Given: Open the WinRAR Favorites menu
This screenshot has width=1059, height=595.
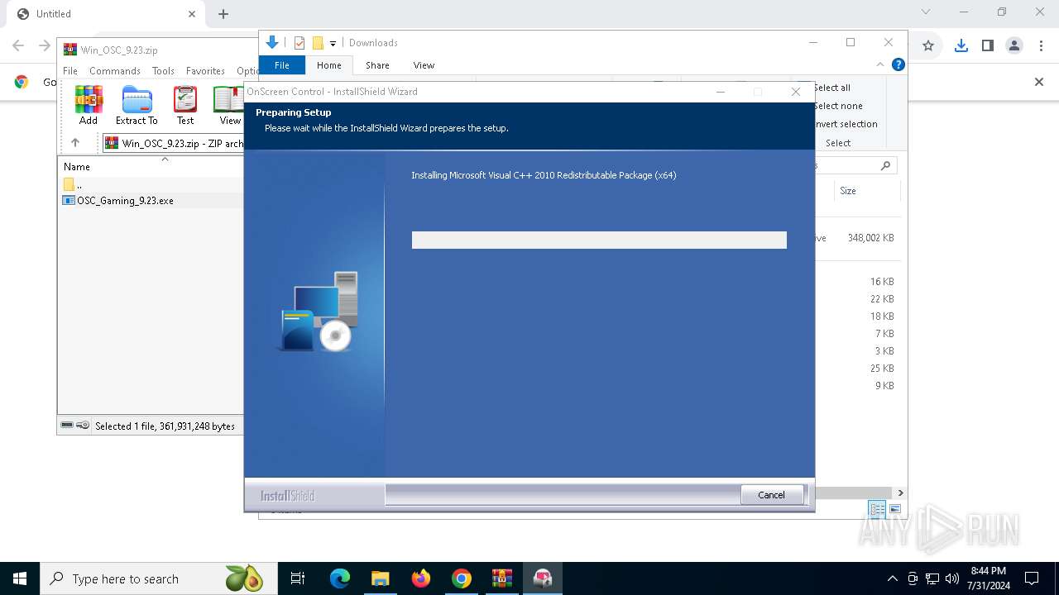Looking at the screenshot, I should [205, 71].
